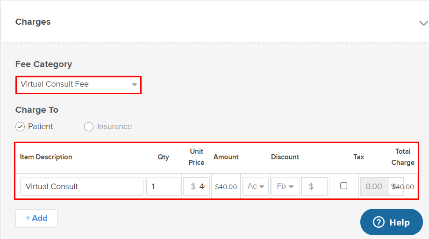Enable the Tax checkbox

343,186
